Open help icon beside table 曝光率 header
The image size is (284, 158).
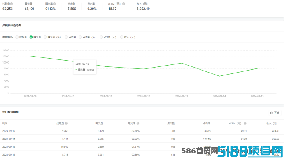138,123
